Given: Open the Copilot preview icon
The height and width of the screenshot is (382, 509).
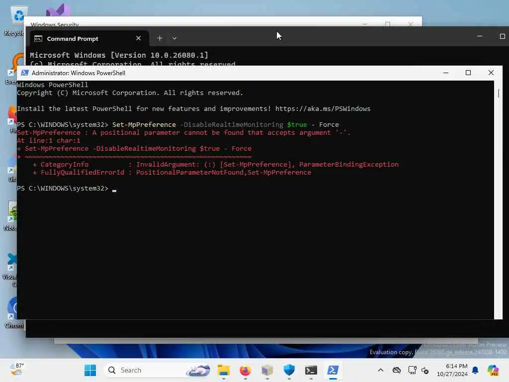Looking at the screenshot, I should pos(493,370).
